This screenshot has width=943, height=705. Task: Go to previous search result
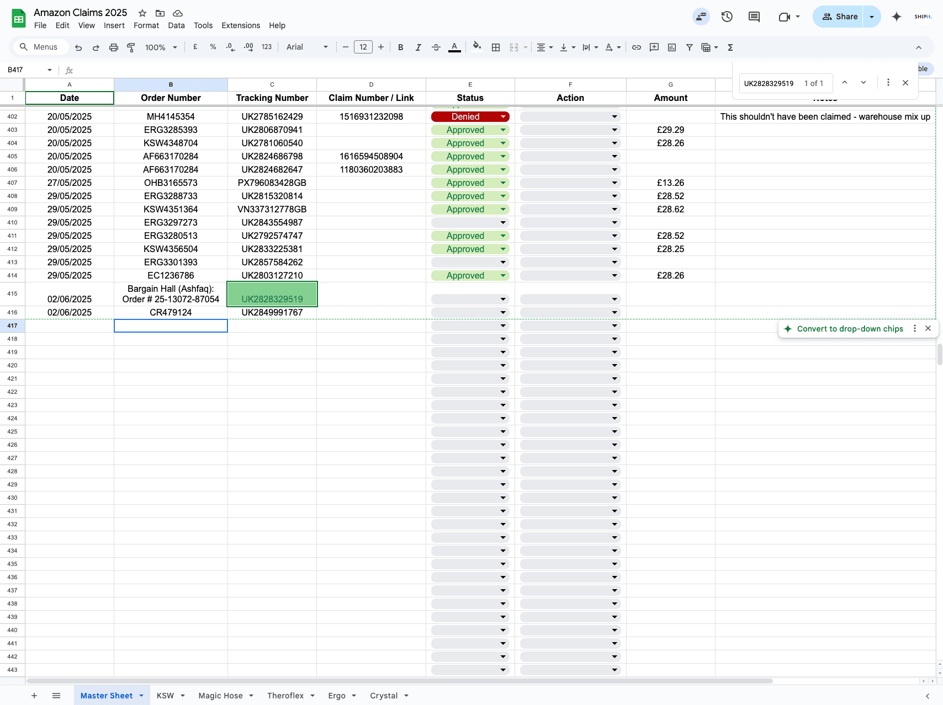tap(845, 83)
